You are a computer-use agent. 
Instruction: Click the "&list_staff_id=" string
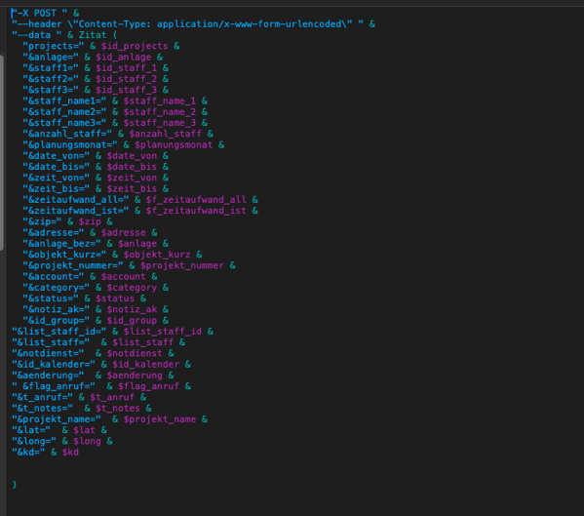click(58, 332)
